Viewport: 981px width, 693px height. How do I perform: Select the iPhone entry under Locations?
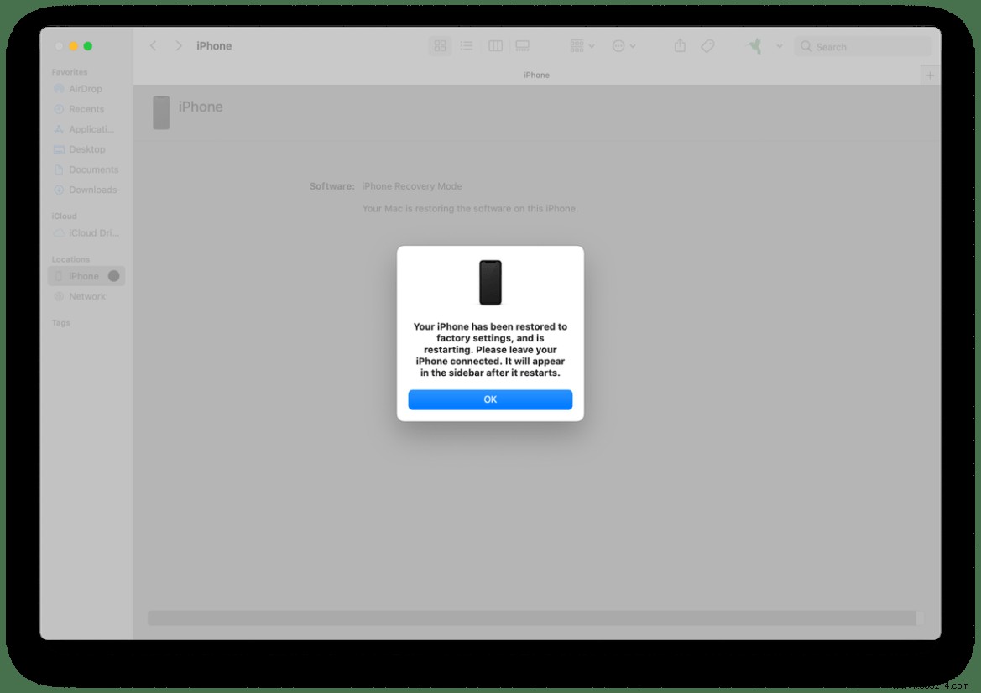(x=81, y=275)
